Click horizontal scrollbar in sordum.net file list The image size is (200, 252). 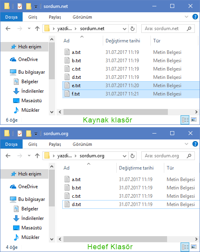point(115,112)
